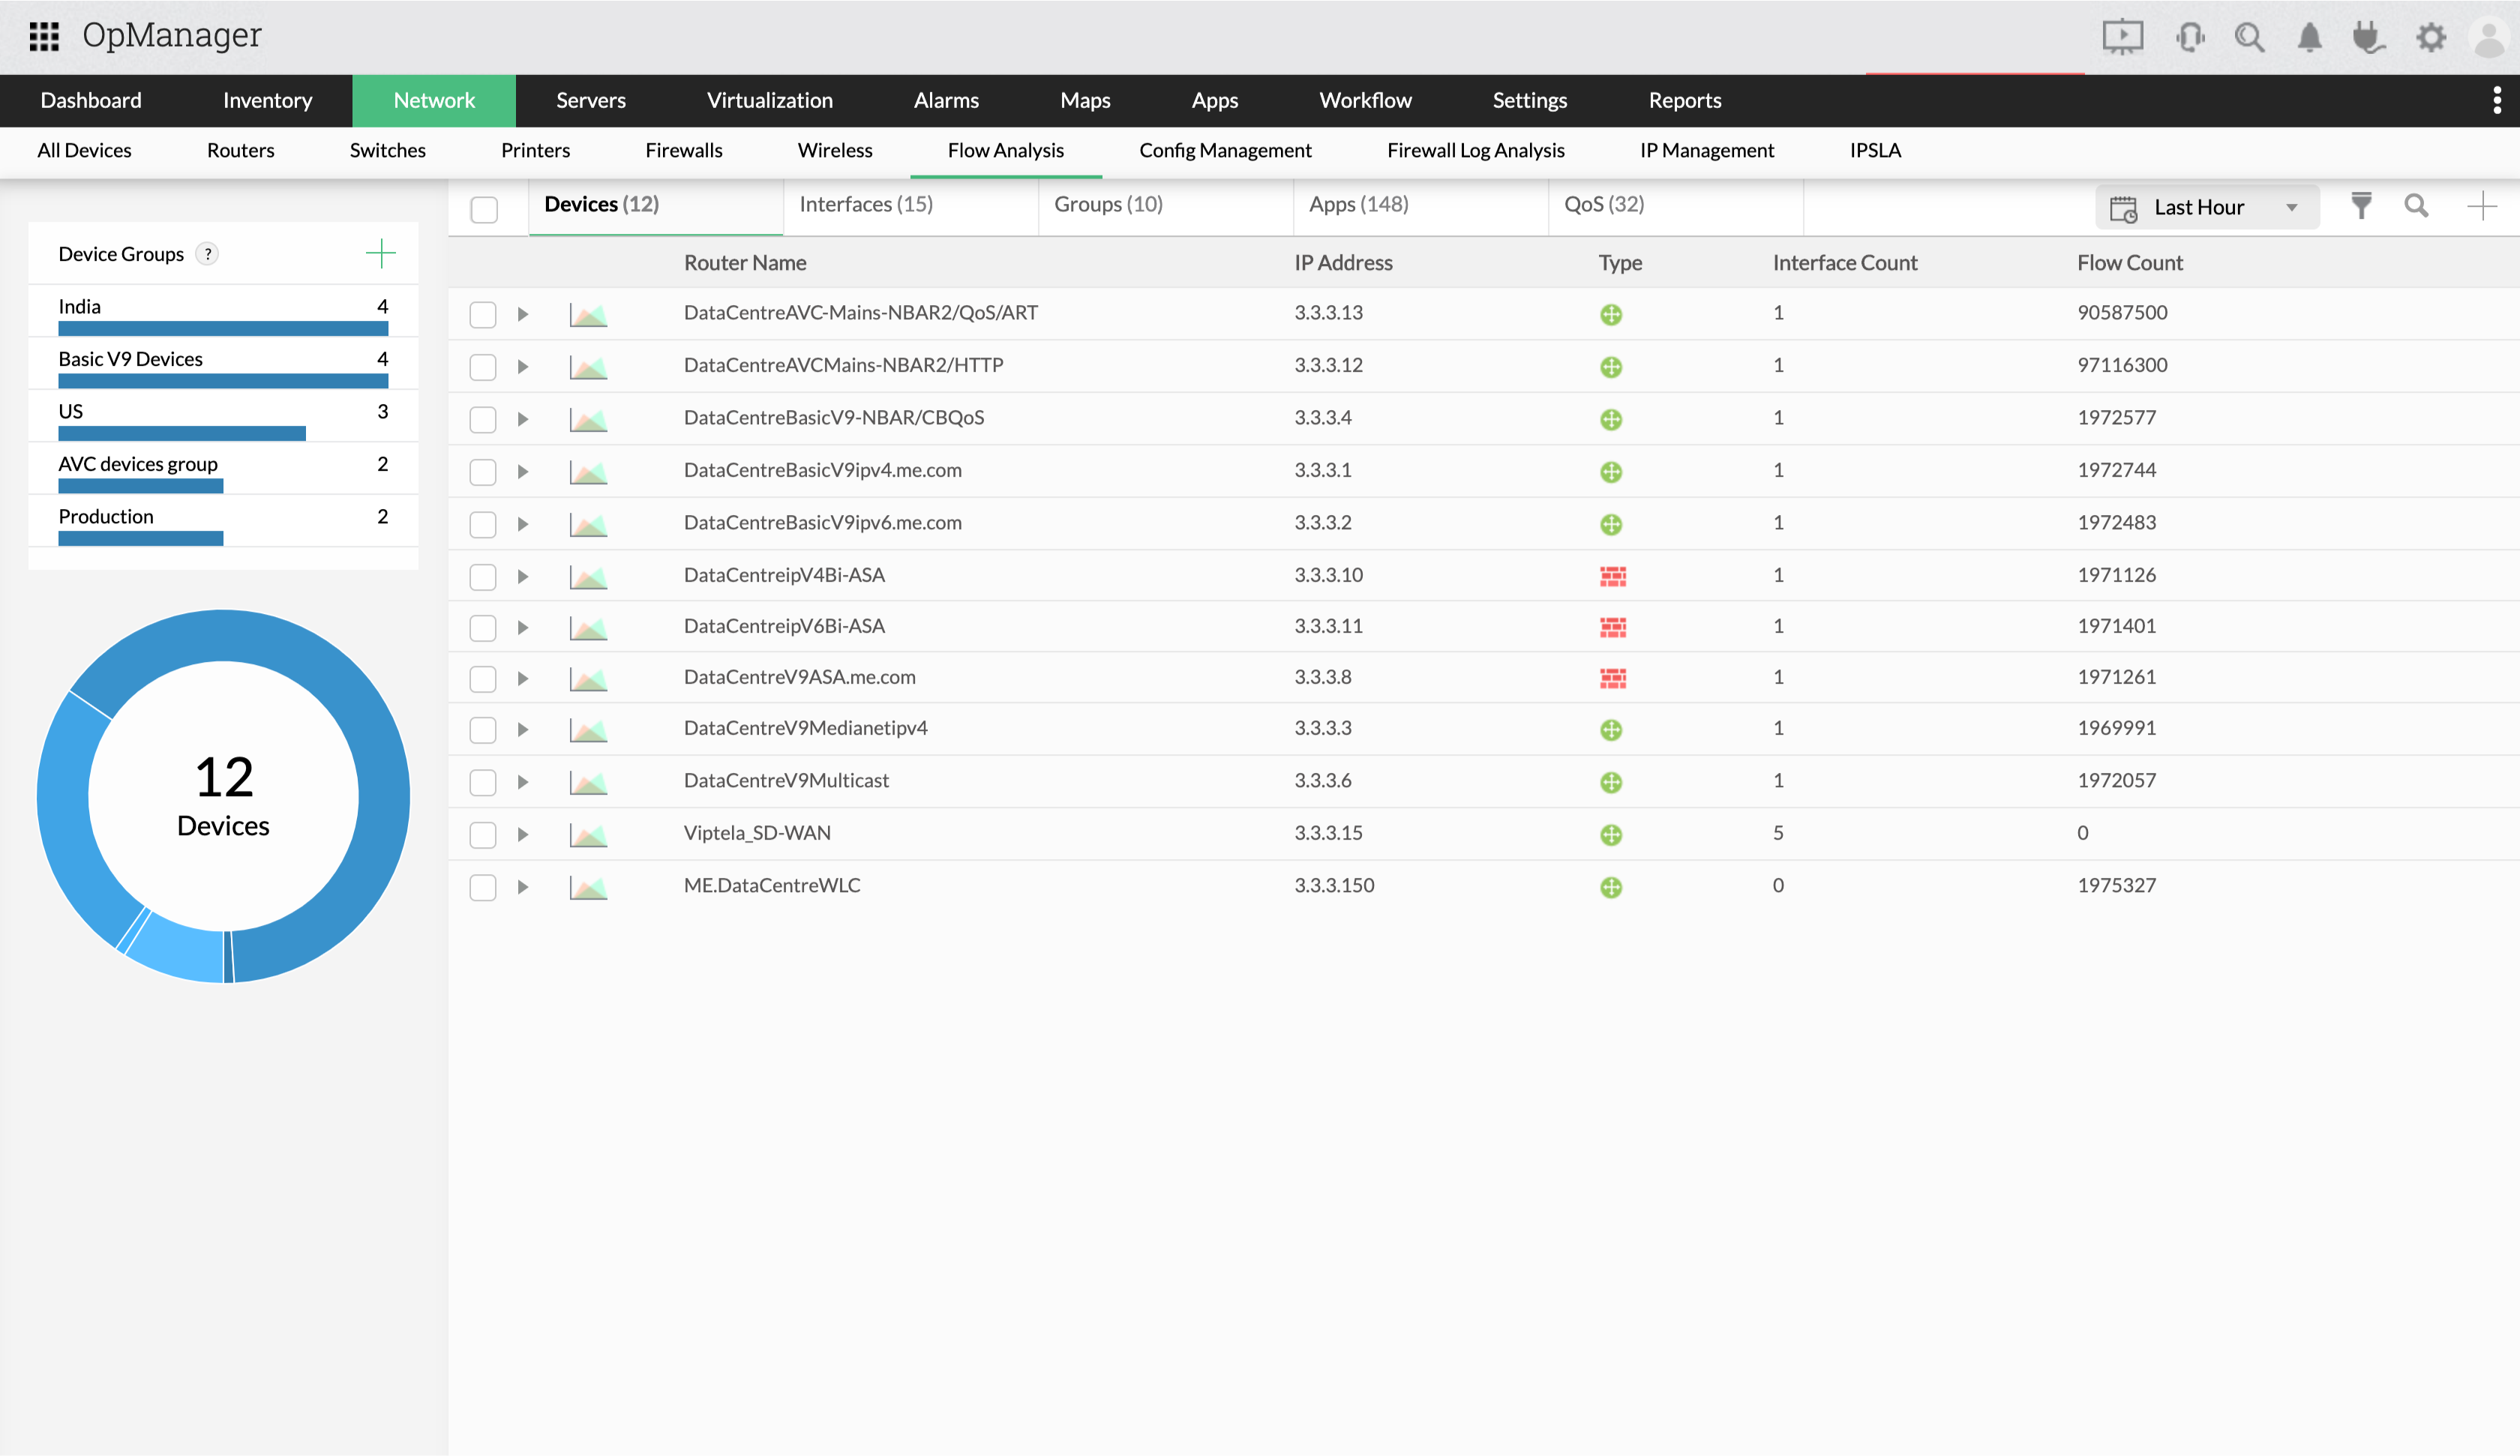The image size is (2520, 1456).
Task: Click the presentation screen icon in header
Action: point(2122,37)
